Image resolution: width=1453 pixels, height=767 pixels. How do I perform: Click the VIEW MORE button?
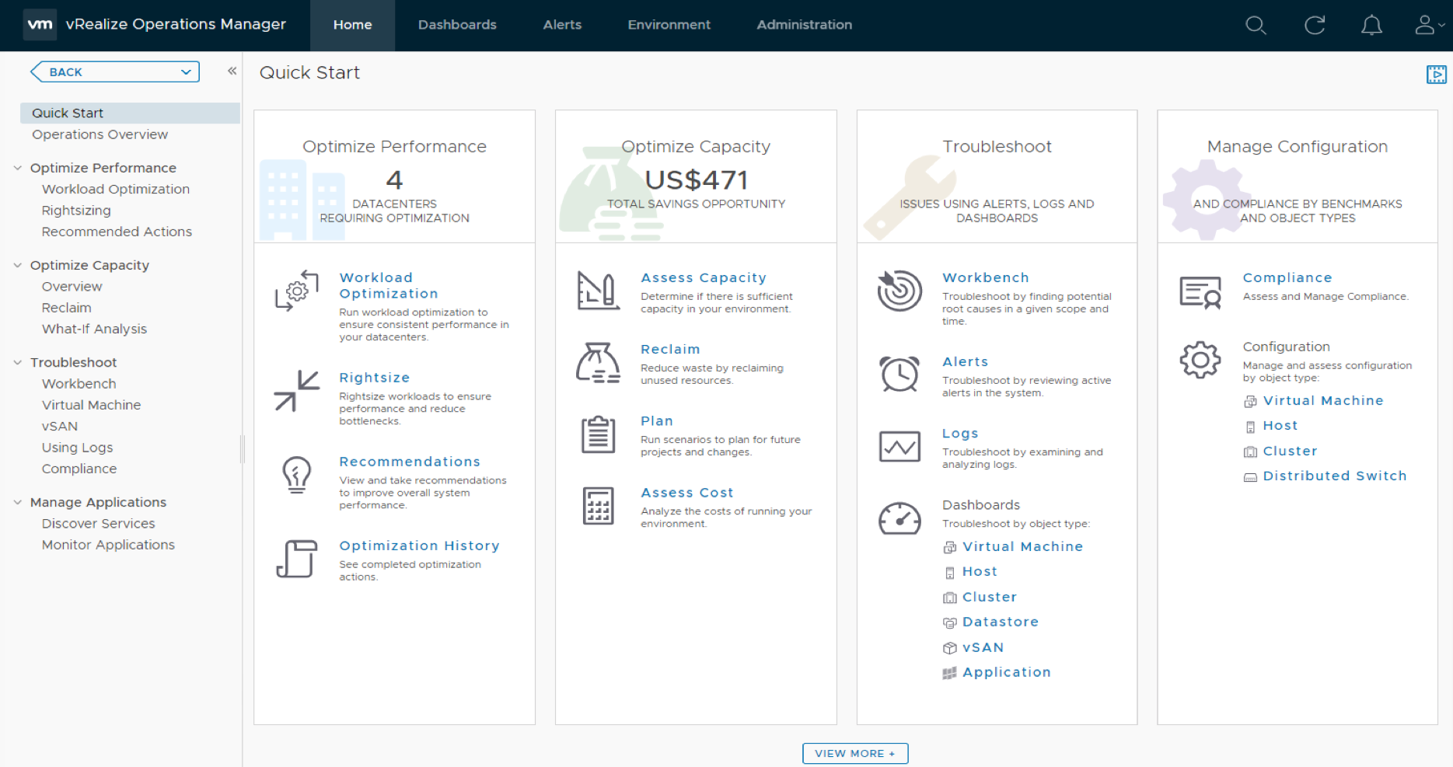[x=855, y=753]
